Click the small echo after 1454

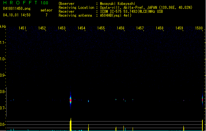pyautogui.click(x=88, y=101)
